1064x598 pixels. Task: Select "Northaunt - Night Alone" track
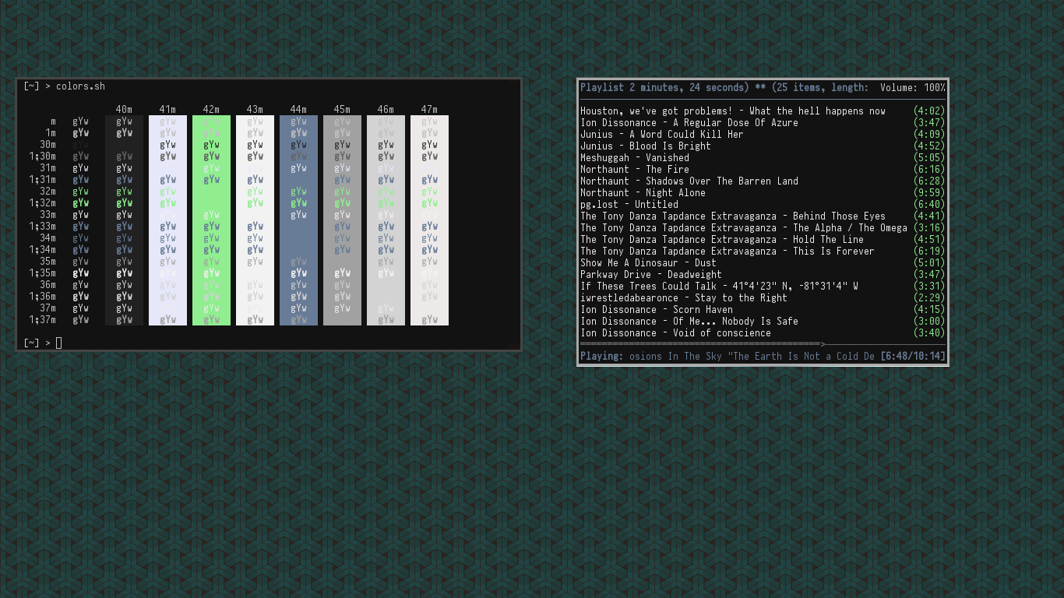(763, 193)
